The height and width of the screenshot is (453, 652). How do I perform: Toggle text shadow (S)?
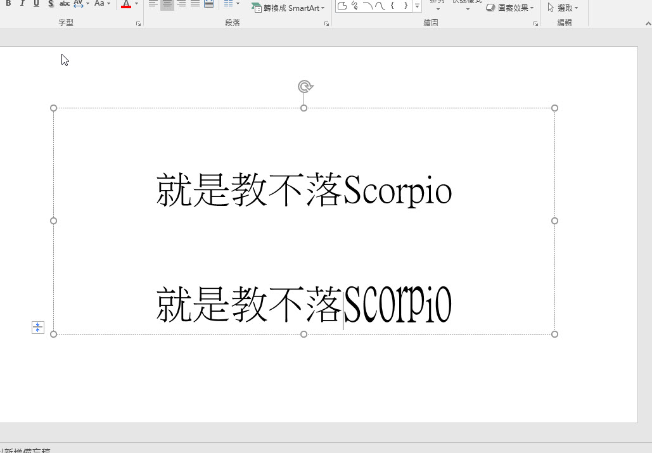click(50, 4)
